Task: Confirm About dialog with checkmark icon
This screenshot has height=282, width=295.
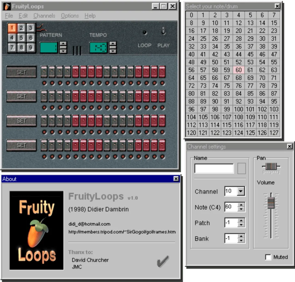Action: (163, 261)
